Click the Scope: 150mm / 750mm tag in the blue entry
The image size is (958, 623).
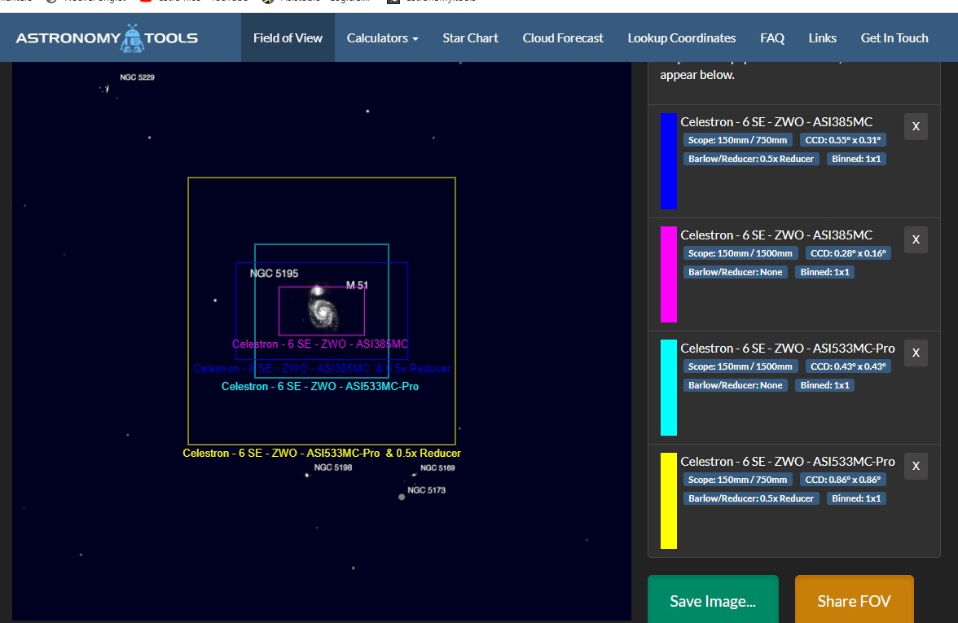click(x=737, y=140)
